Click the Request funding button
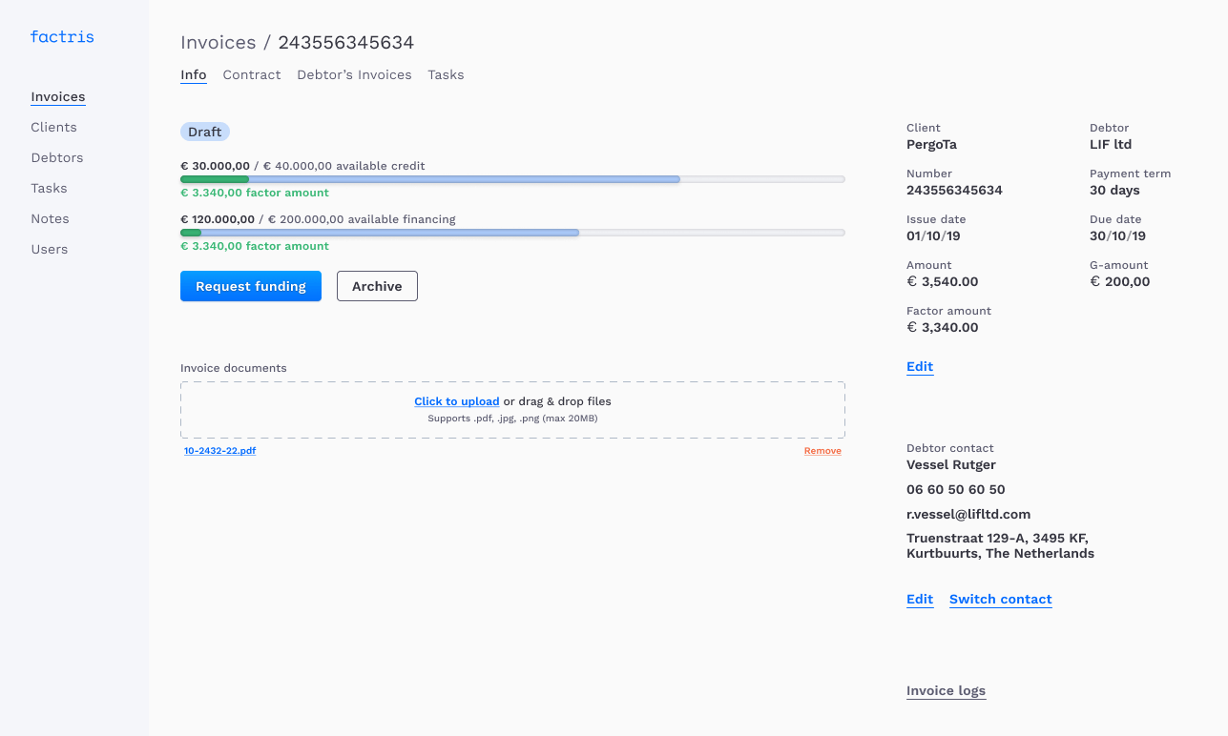 click(250, 285)
